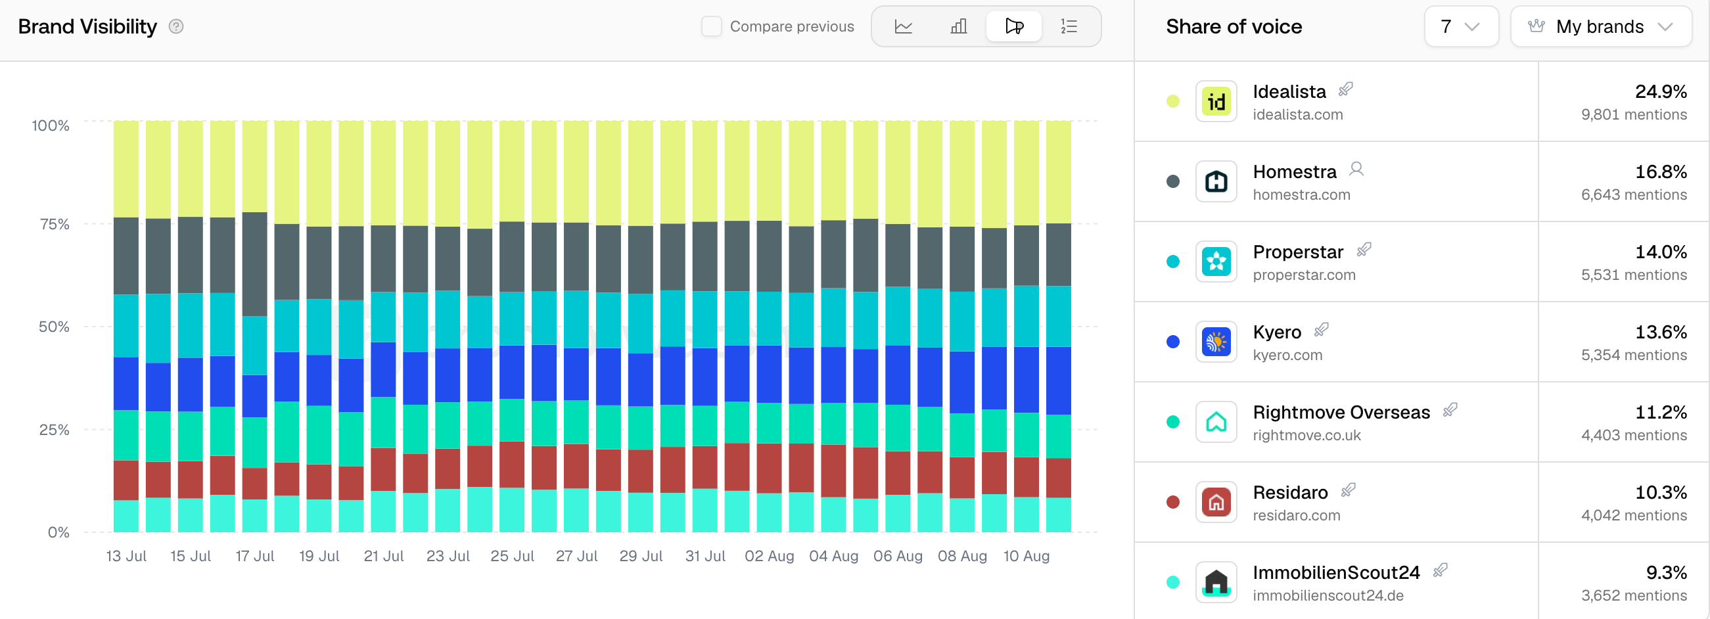Click the Kyero logo icon

(1216, 342)
